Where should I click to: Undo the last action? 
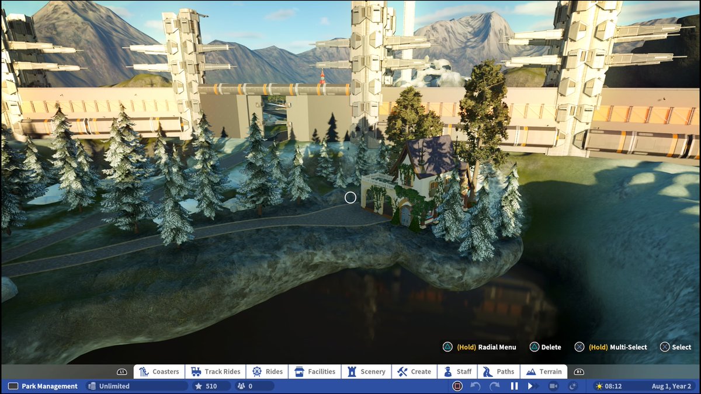[x=476, y=386]
